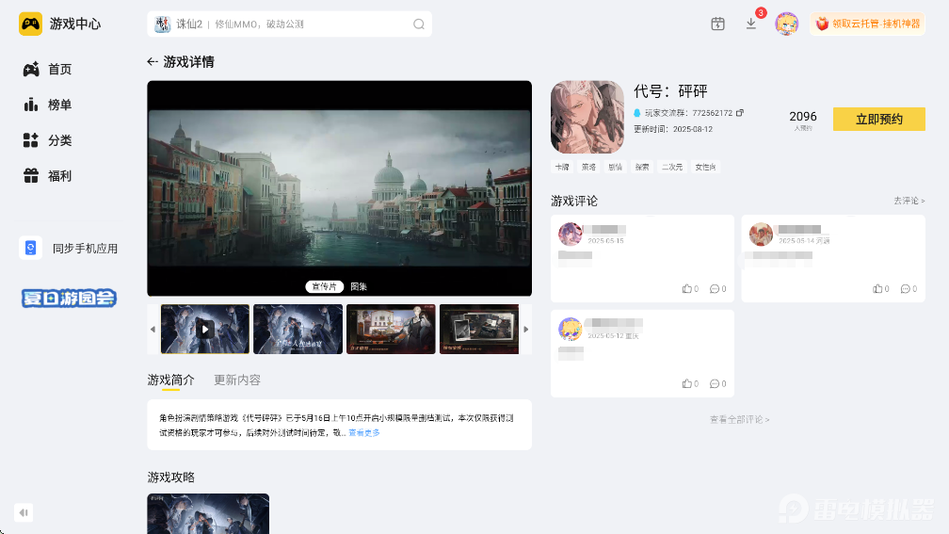Image resolution: width=949 pixels, height=534 pixels.
Task: Select the 卡牌 tag
Action: tap(562, 167)
